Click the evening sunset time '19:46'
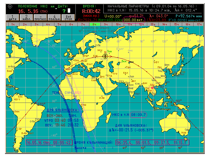This screenshot has width=210, height=158. tap(60, 125)
